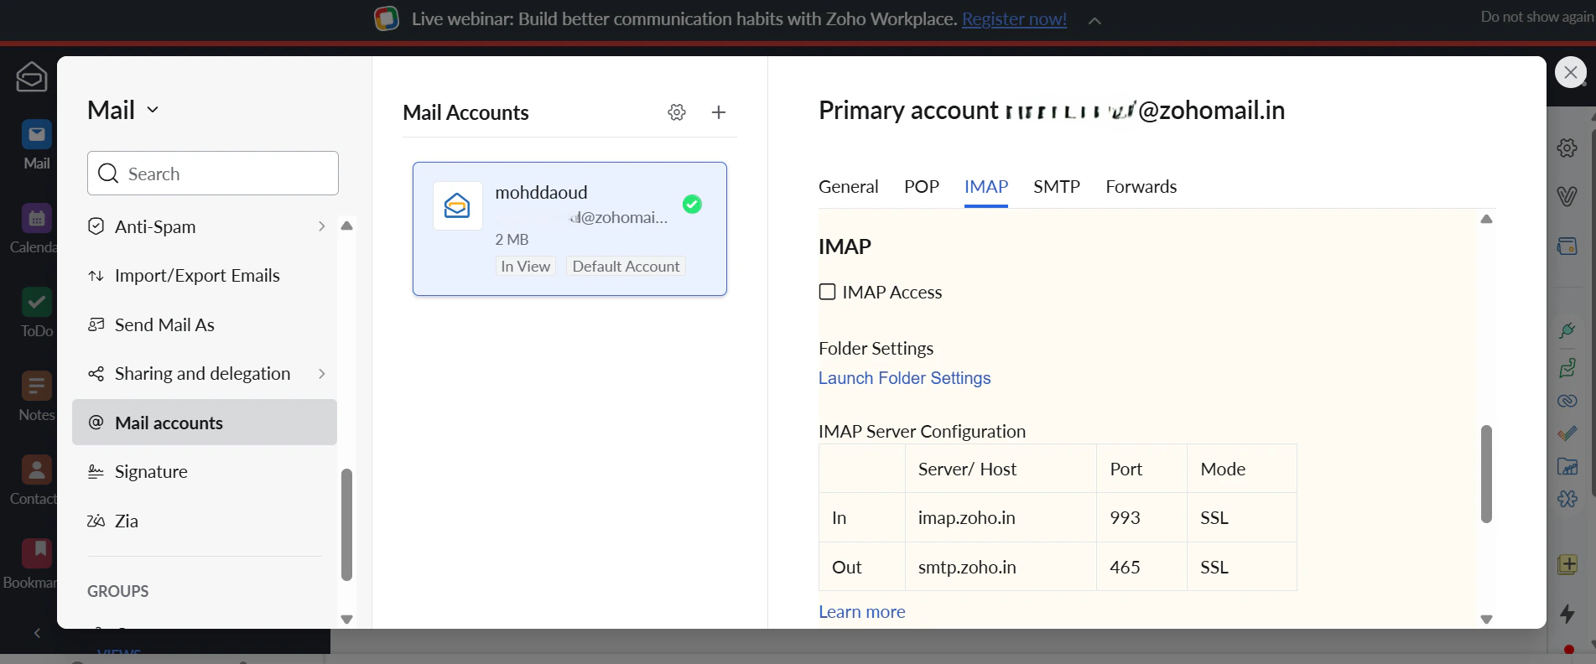
Task: Click the IMAP panel scroll up arrow
Action: (1486, 219)
